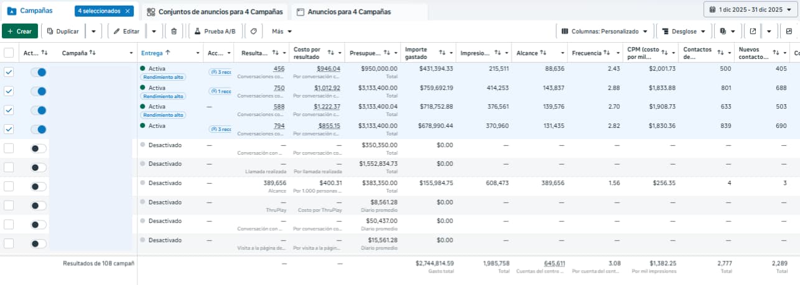Open the 645,611 total reach link
The height and width of the screenshot is (285, 800).
point(554,263)
